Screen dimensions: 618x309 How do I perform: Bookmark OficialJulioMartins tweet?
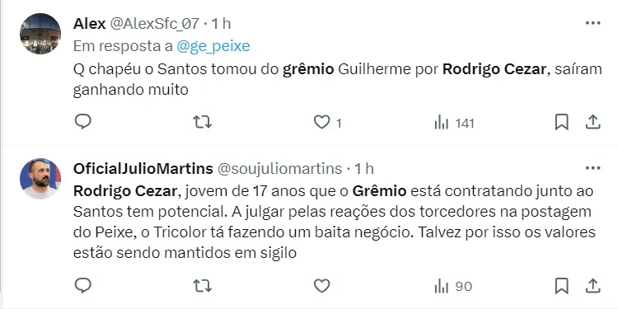562,285
